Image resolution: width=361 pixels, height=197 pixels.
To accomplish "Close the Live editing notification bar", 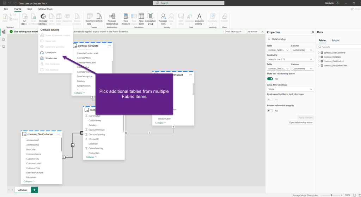I will click(262, 32).
